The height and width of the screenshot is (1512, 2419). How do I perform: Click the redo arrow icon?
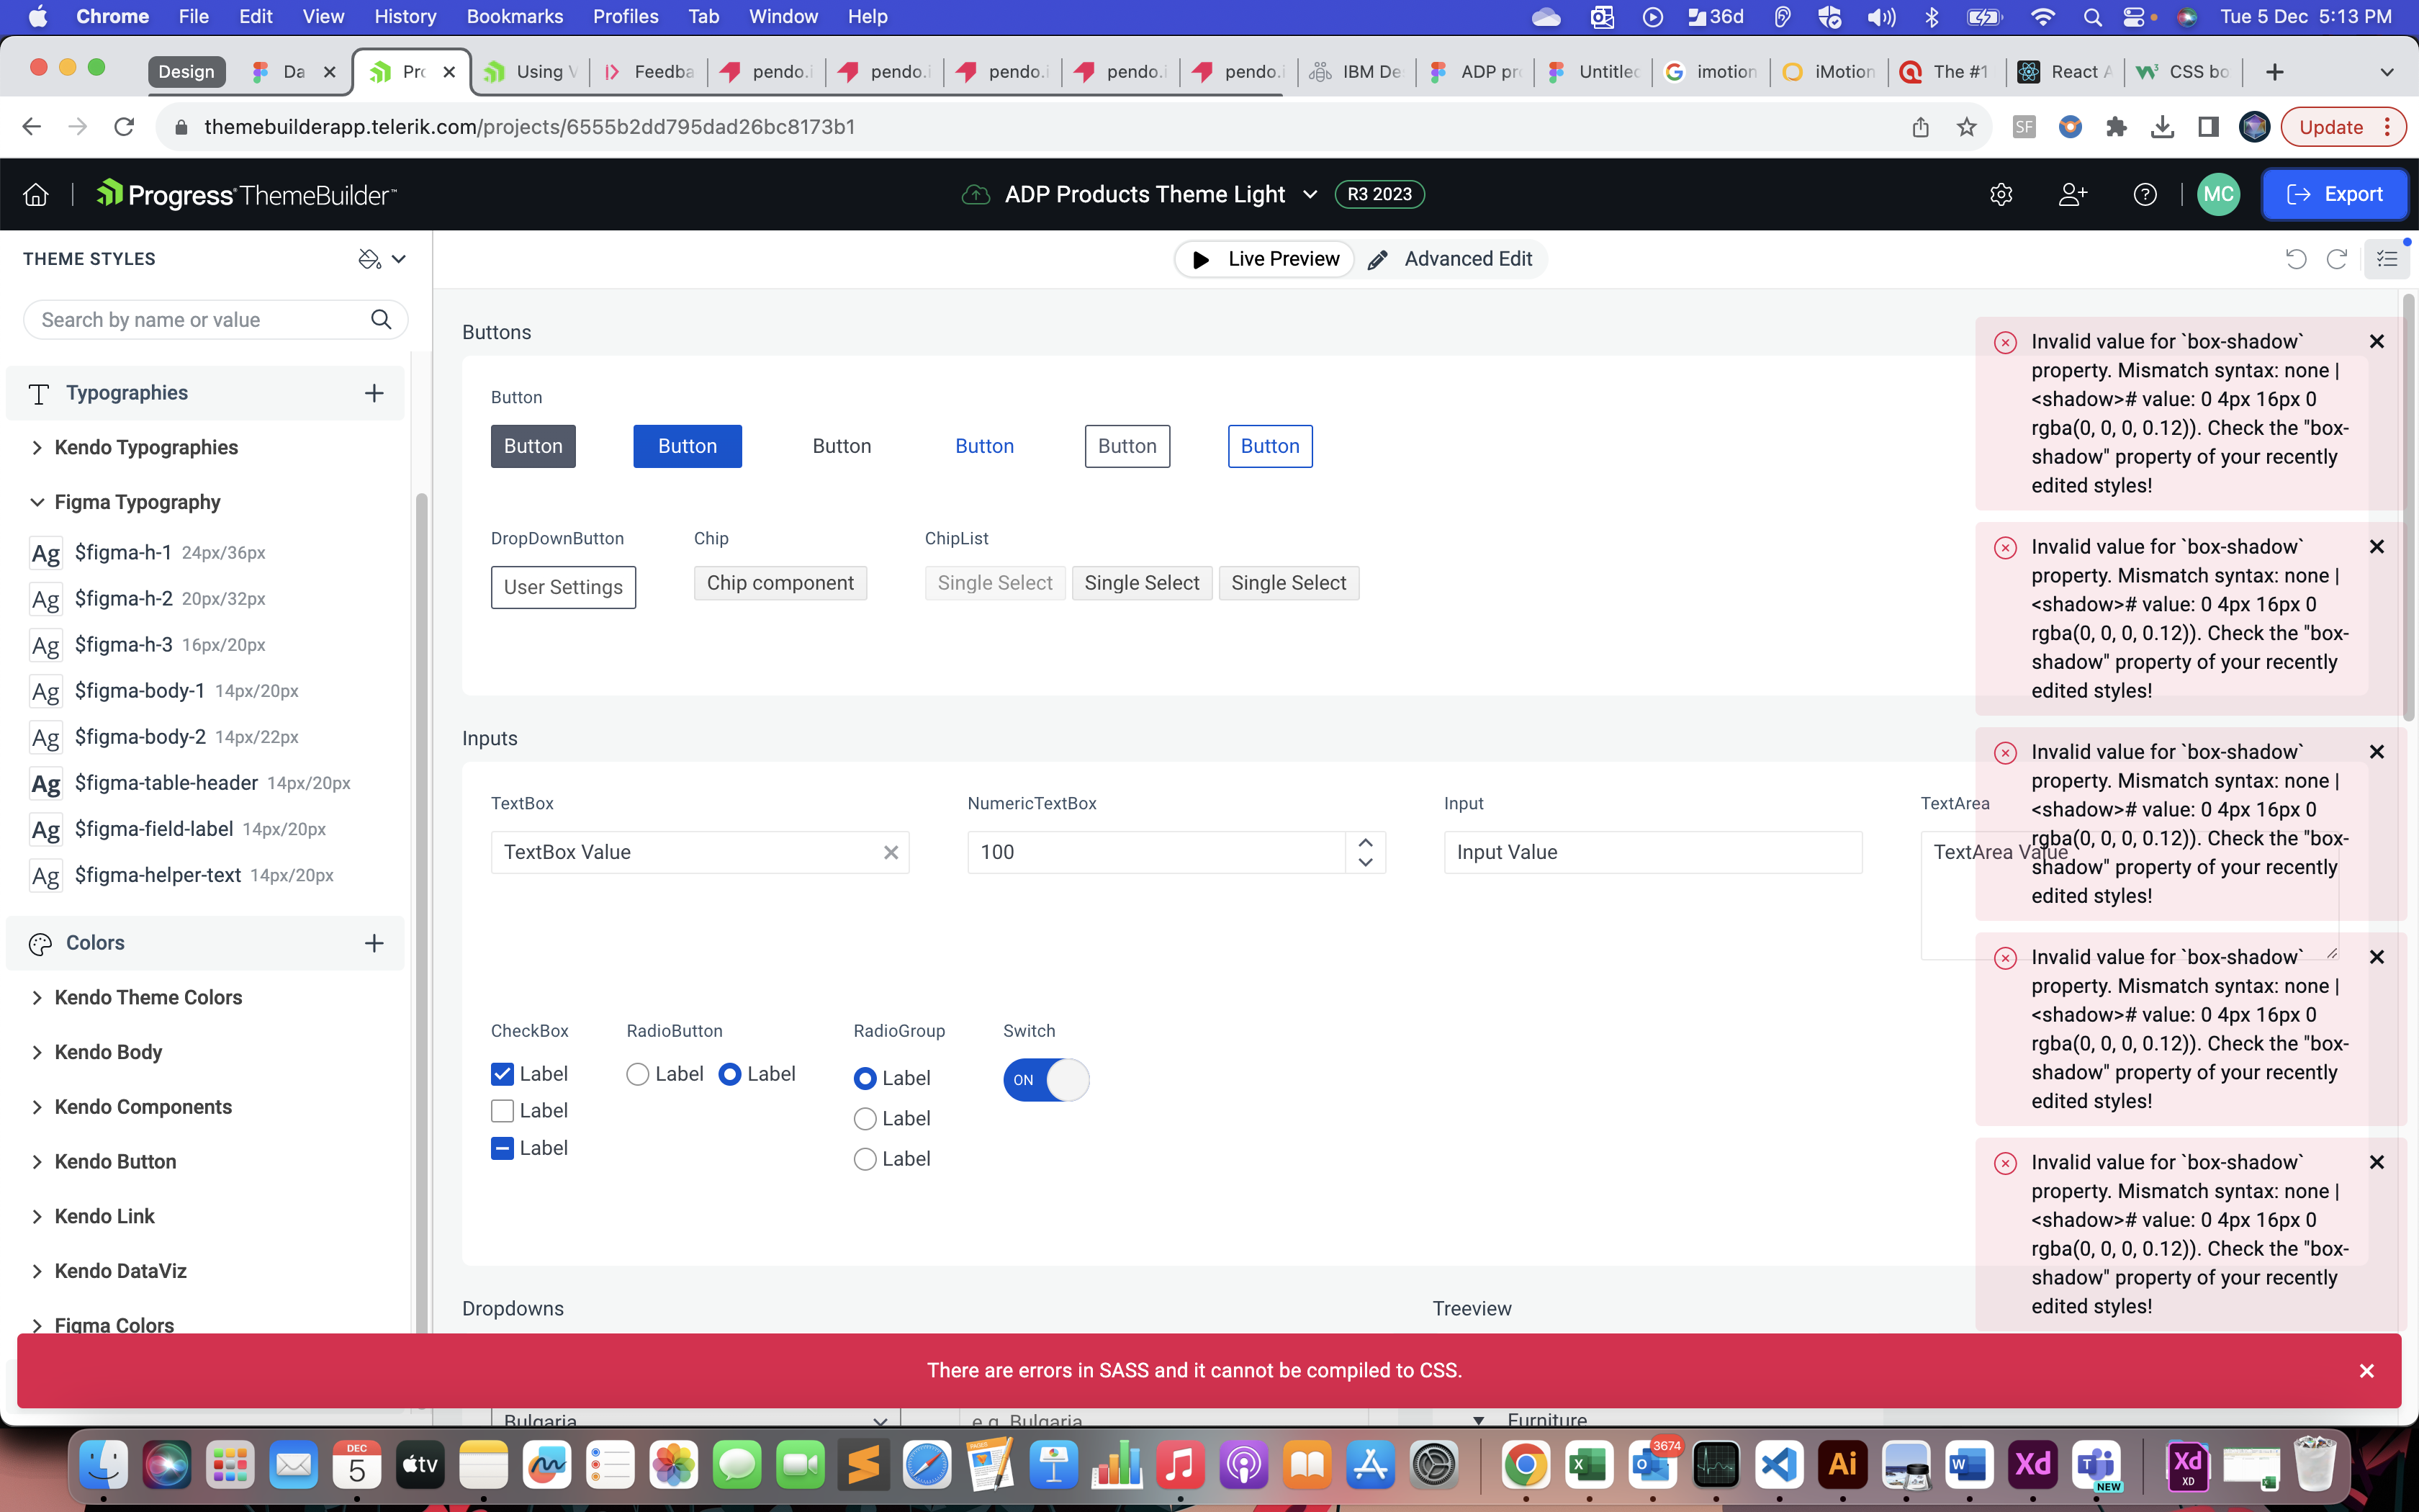tap(2336, 259)
